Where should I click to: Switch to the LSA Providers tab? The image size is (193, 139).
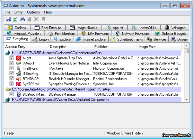tap(95, 33)
